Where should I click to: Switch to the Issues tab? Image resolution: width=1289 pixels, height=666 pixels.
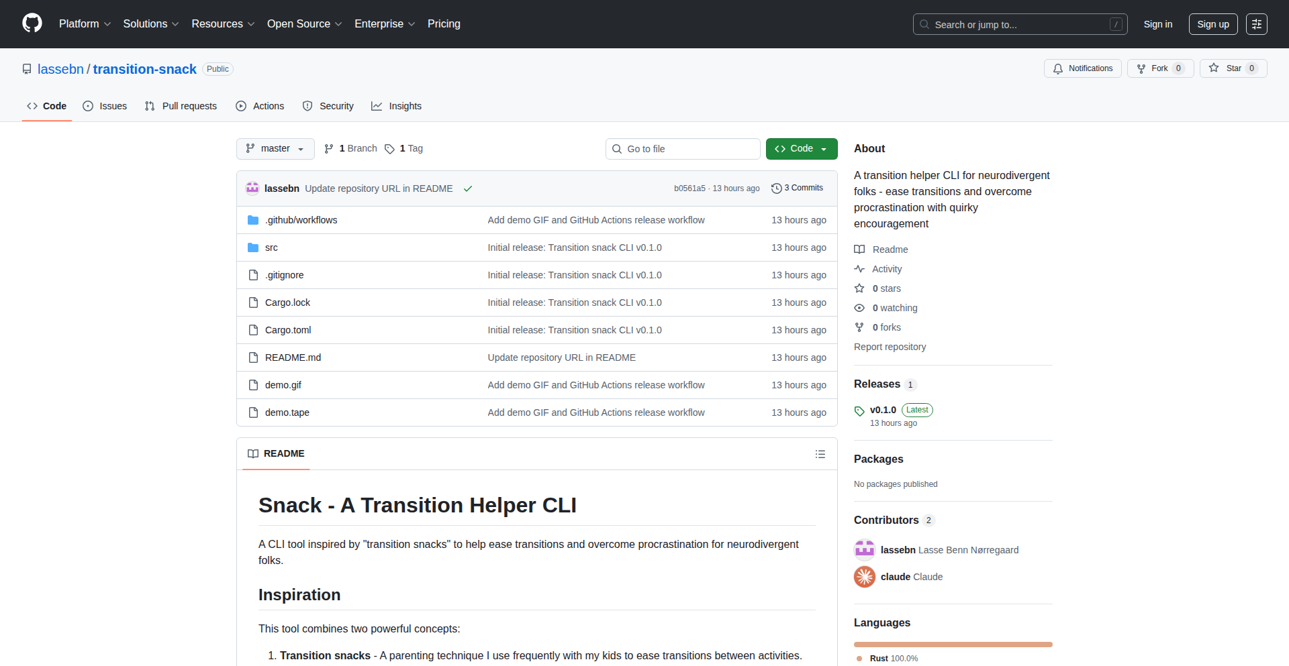[x=105, y=106]
